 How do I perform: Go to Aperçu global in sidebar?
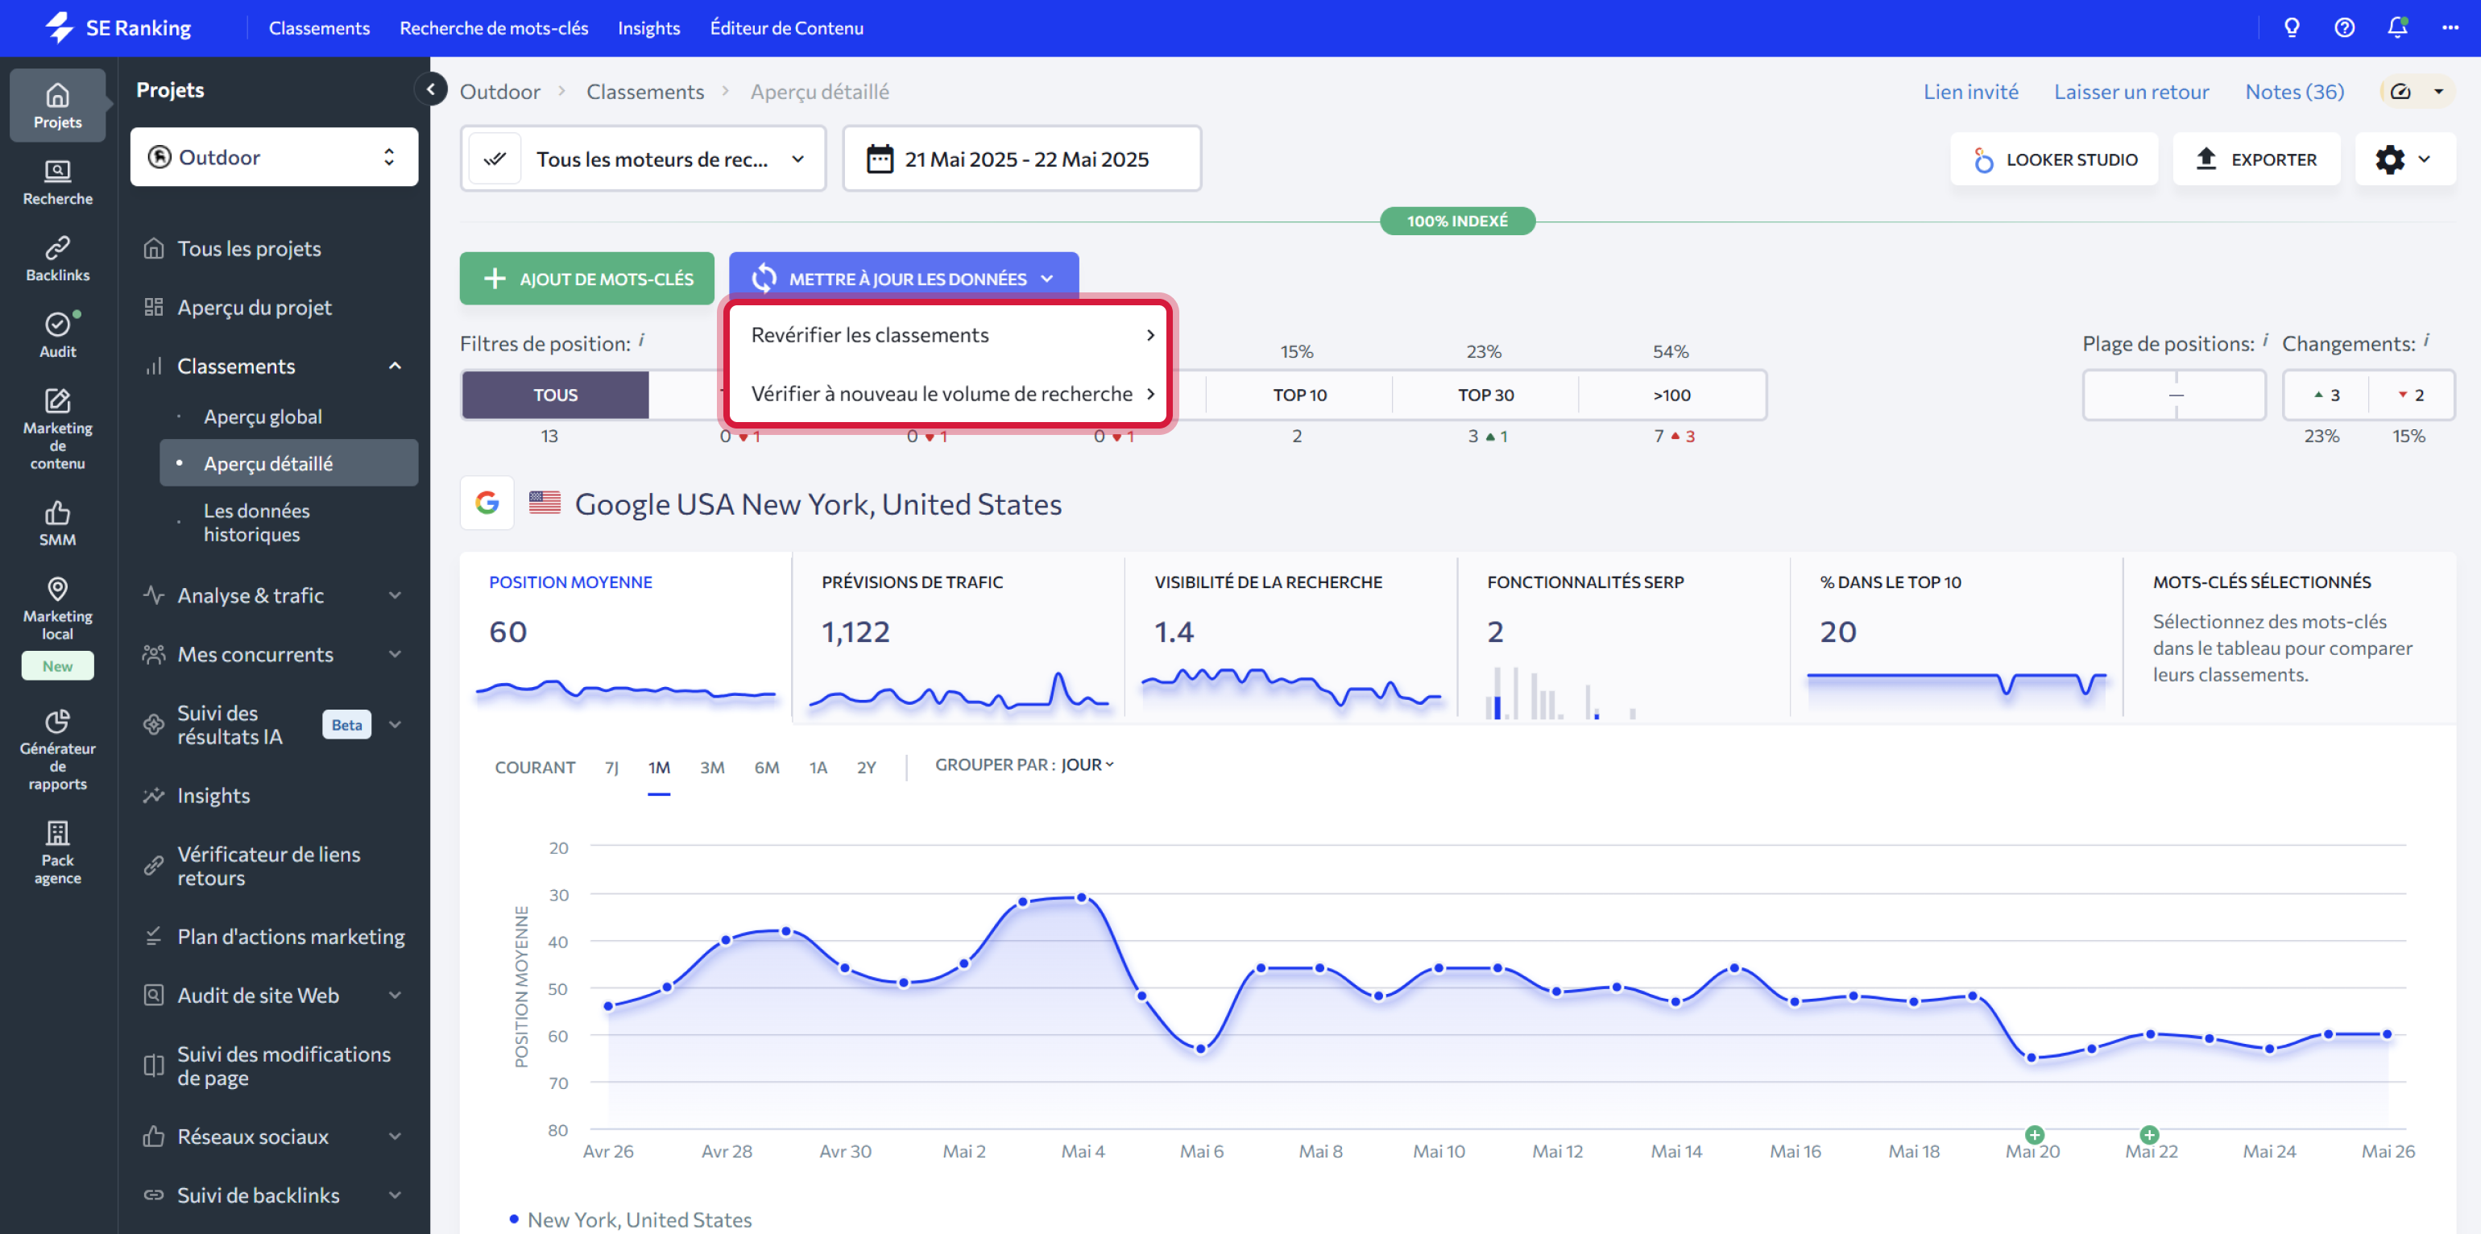pyautogui.click(x=263, y=416)
